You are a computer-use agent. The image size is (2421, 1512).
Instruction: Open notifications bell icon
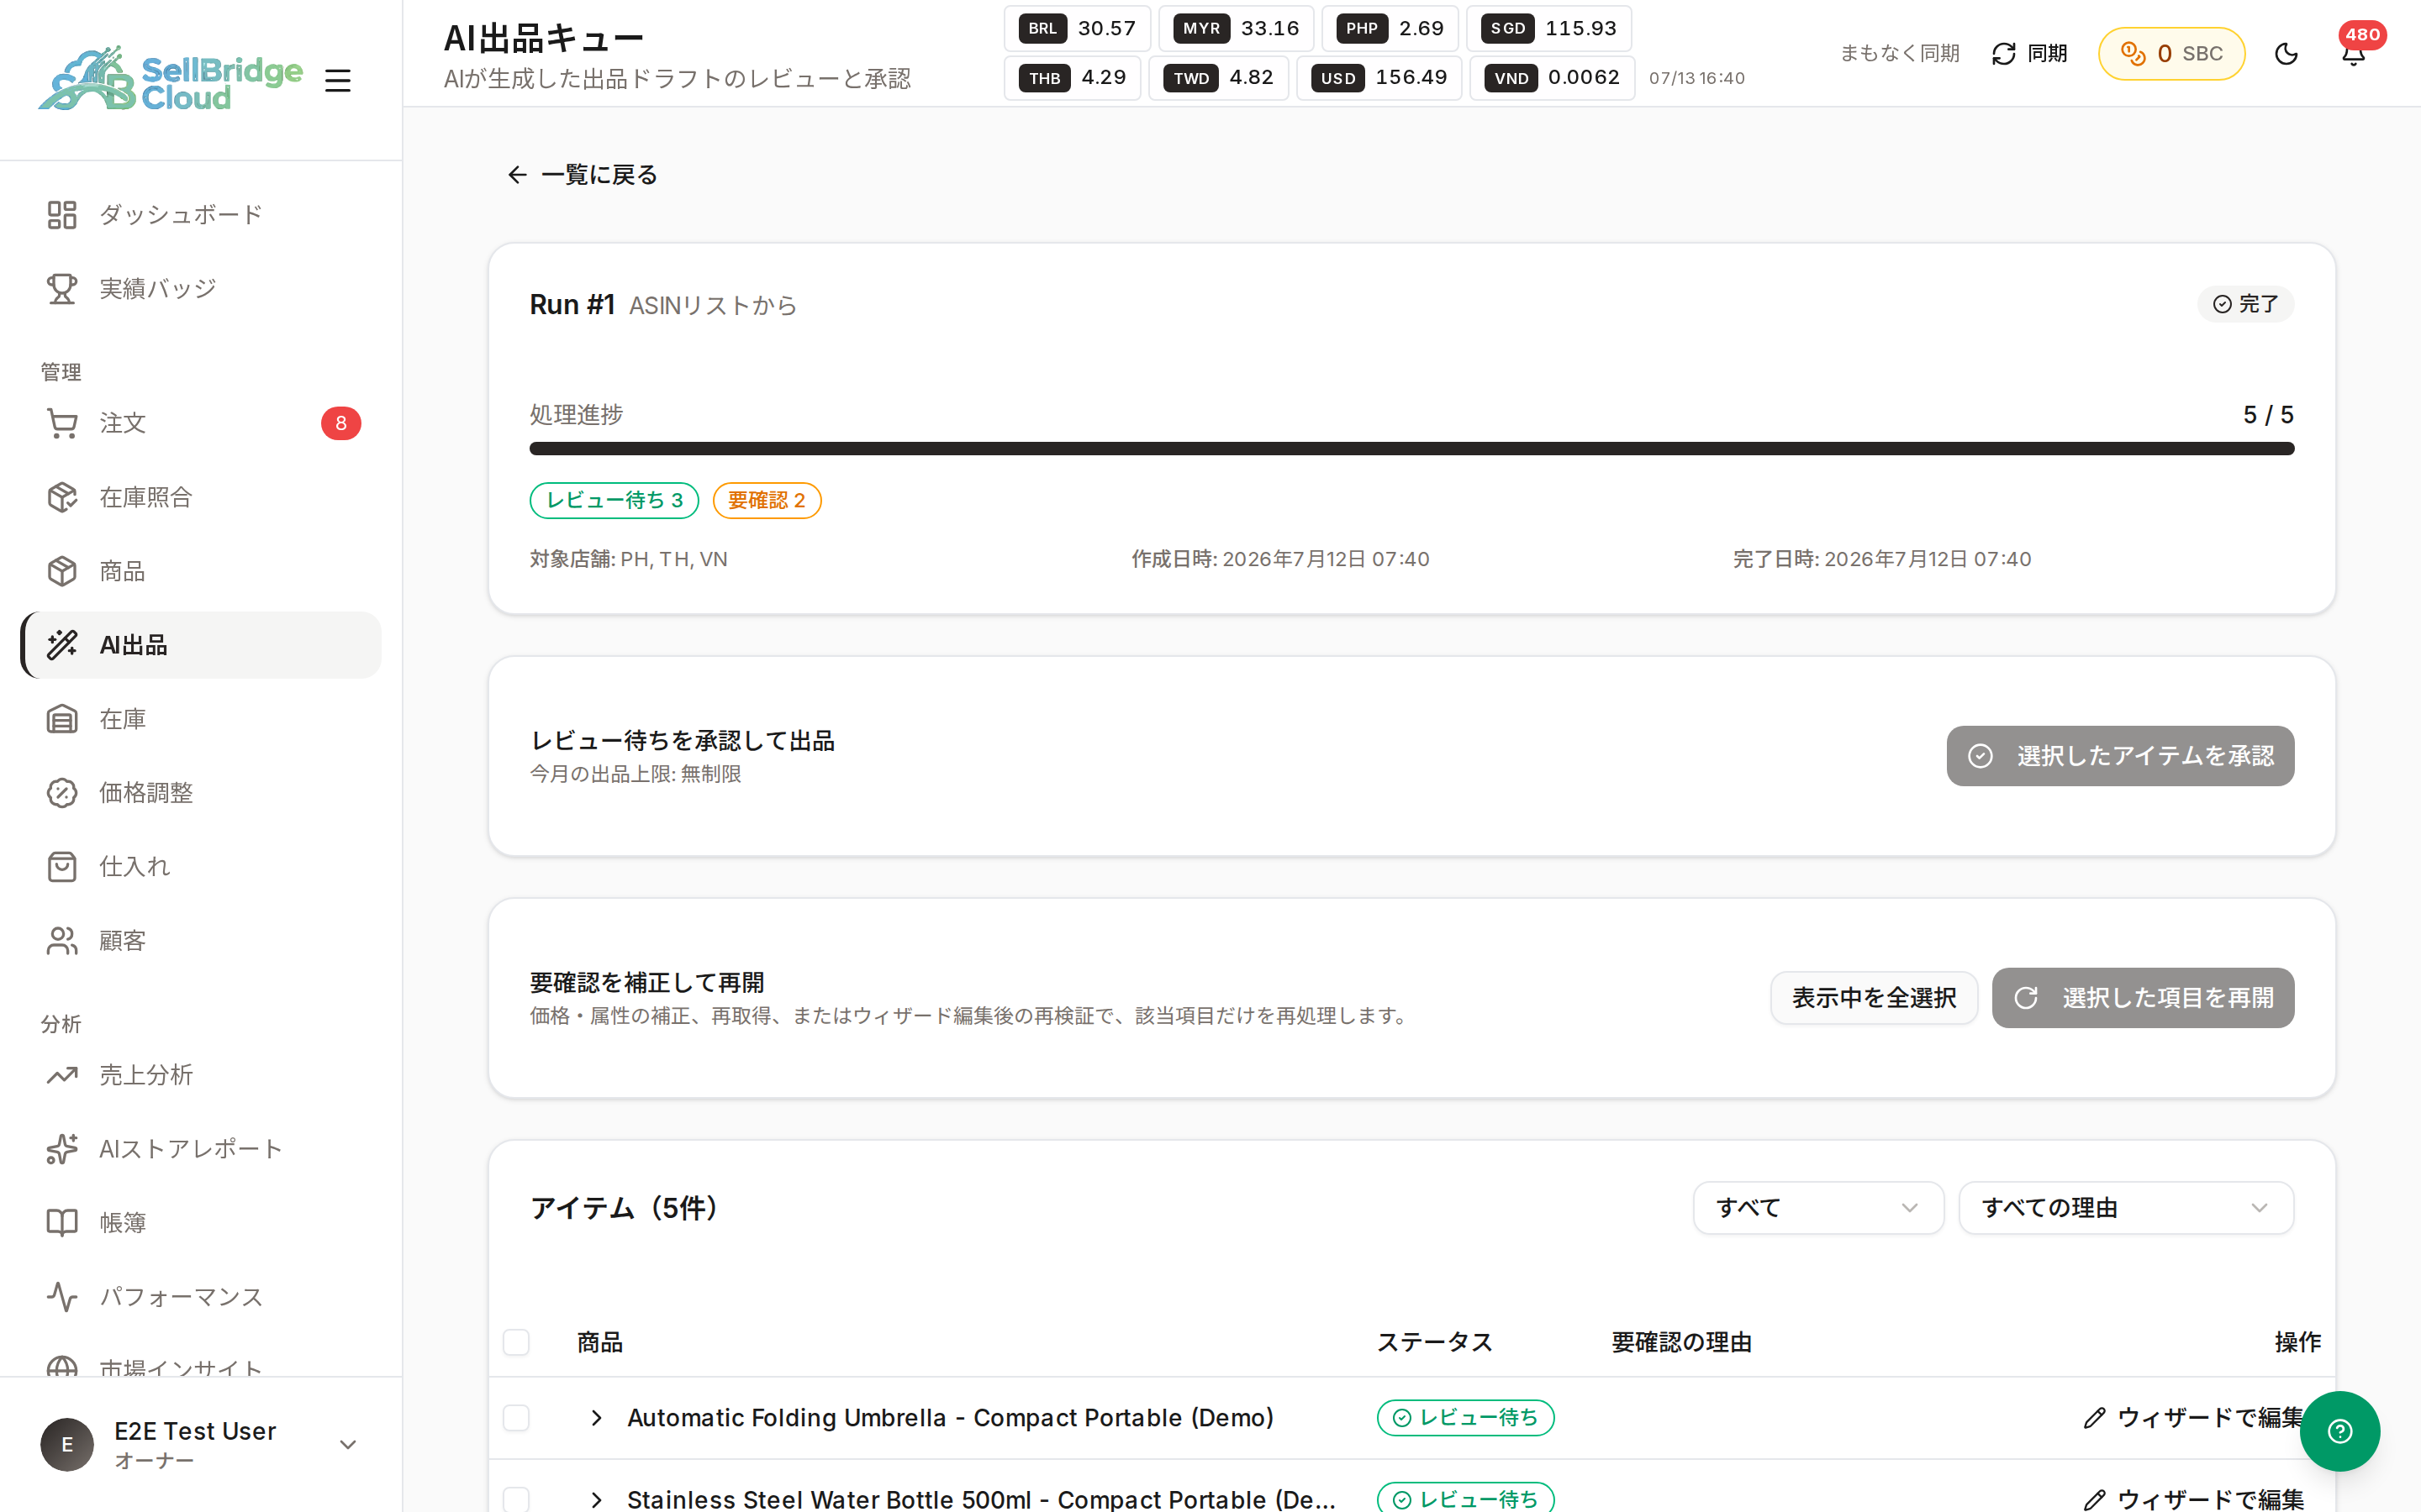click(2354, 54)
